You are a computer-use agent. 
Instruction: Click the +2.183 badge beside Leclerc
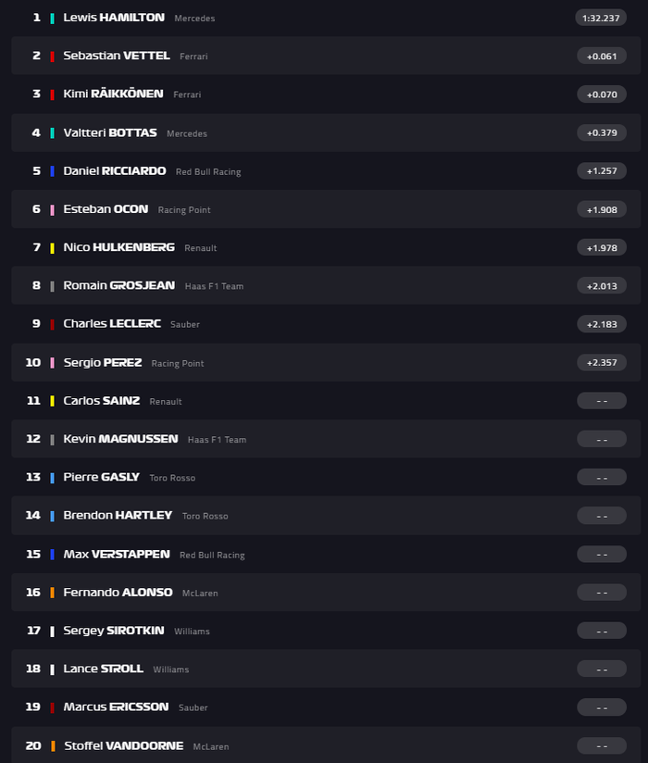click(603, 324)
